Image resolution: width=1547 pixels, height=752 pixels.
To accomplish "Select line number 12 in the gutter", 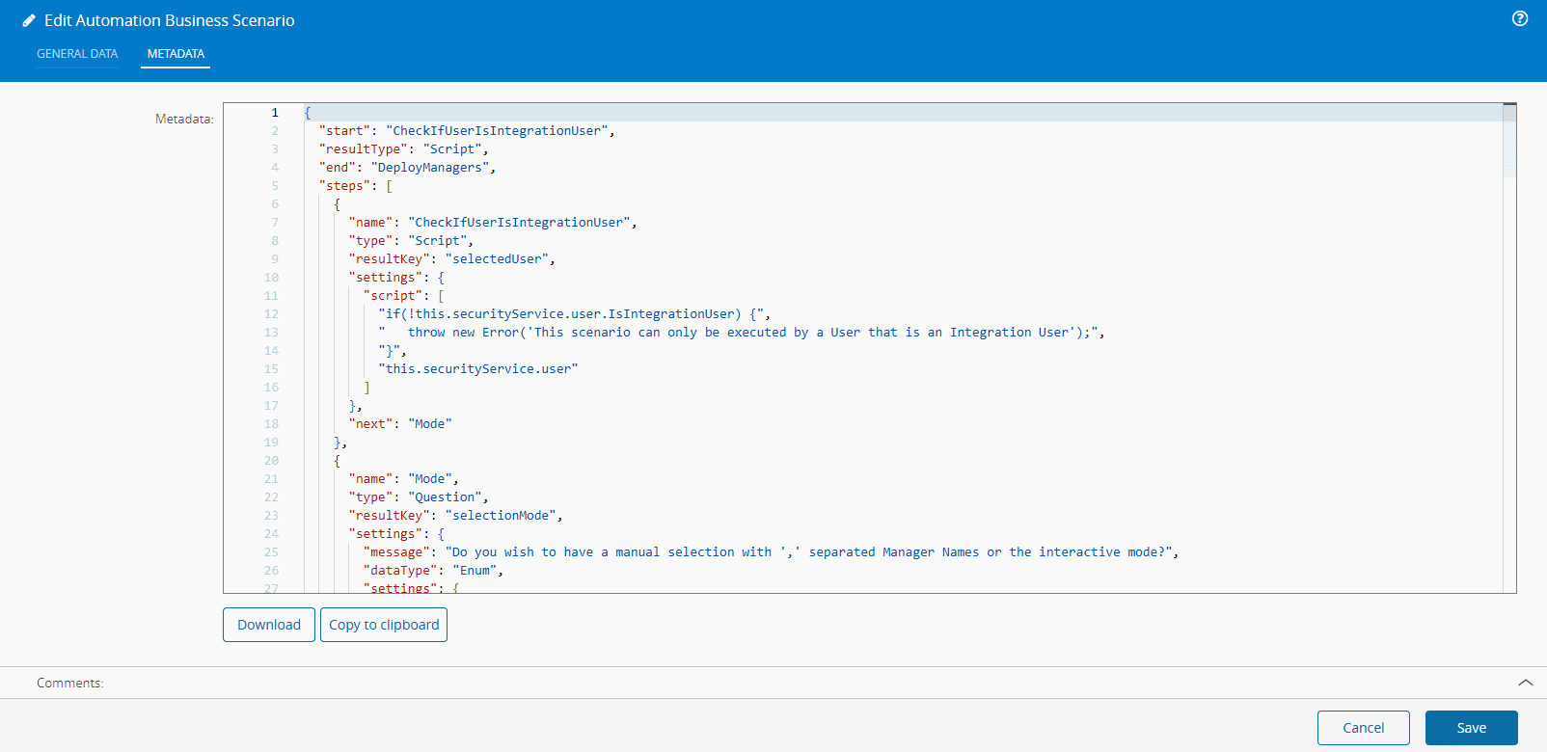I will 271,314.
